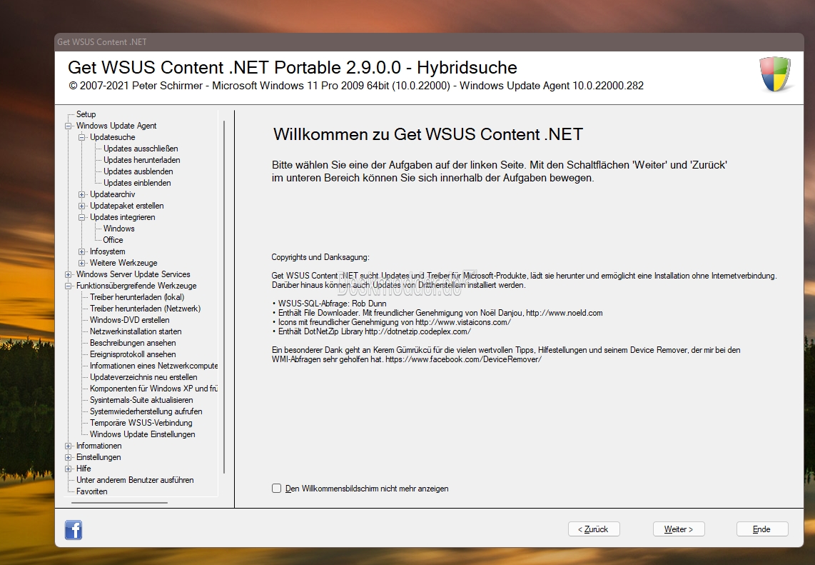The width and height of the screenshot is (815, 565).
Task: Select 'Updates herunterladen' tree item
Action: (x=141, y=160)
